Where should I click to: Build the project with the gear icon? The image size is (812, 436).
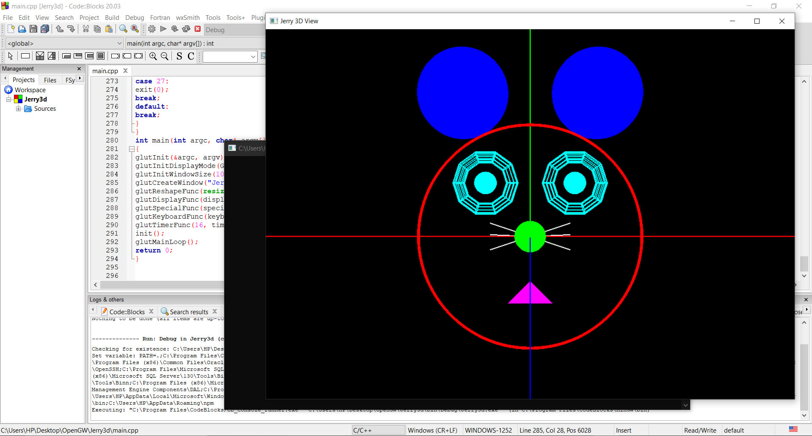(152, 29)
